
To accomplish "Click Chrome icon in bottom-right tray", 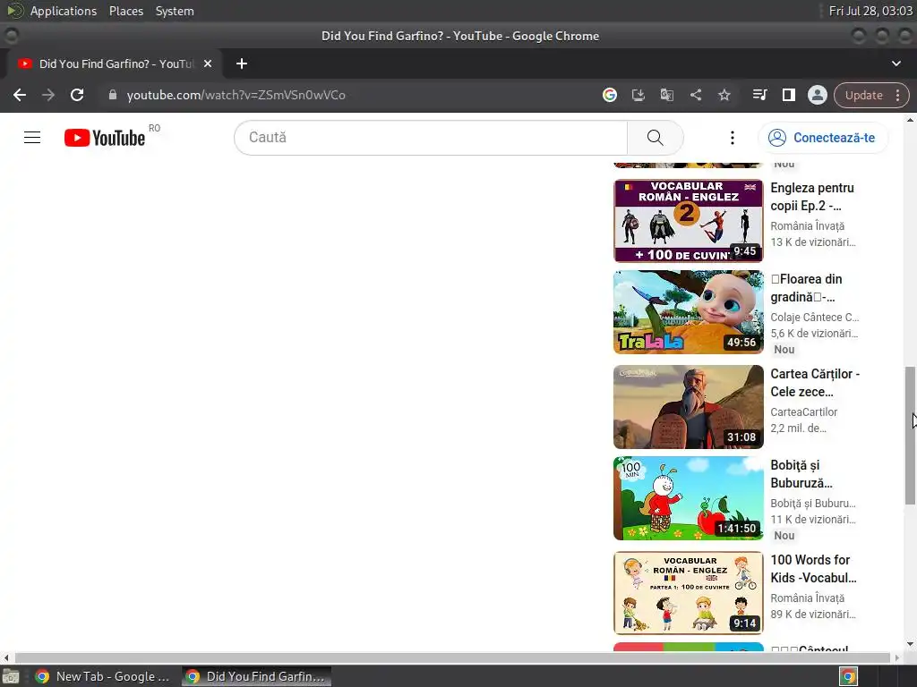I will [848, 676].
